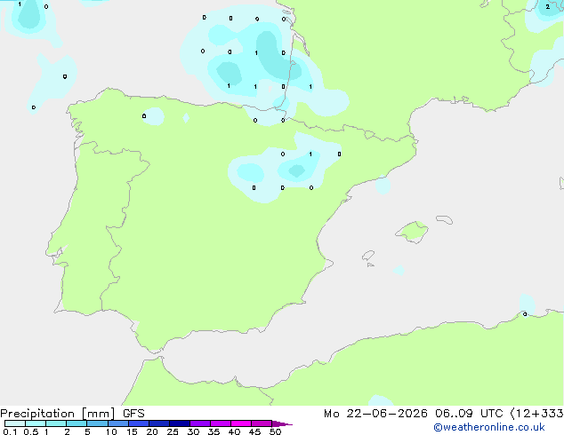564x435 pixels.
Task: Pick the 1–2 mm legend swatch
Action: [56, 423]
